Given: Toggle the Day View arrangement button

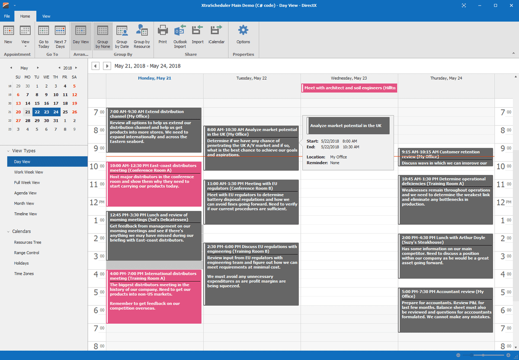Looking at the screenshot, I should (81, 36).
